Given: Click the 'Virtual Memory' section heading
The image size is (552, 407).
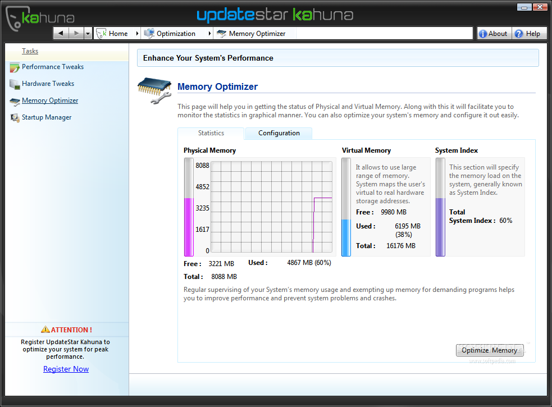Looking at the screenshot, I should pyautogui.click(x=366, y=150).
